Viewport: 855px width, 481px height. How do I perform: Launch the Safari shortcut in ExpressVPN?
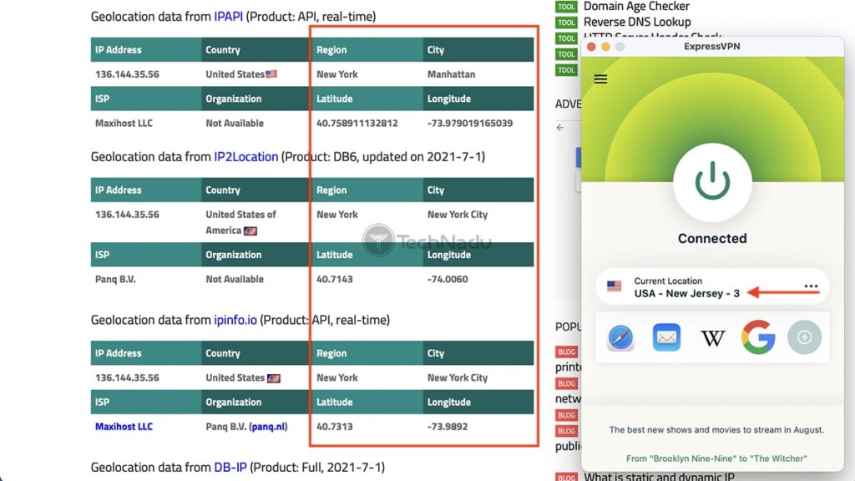[620, 337]
